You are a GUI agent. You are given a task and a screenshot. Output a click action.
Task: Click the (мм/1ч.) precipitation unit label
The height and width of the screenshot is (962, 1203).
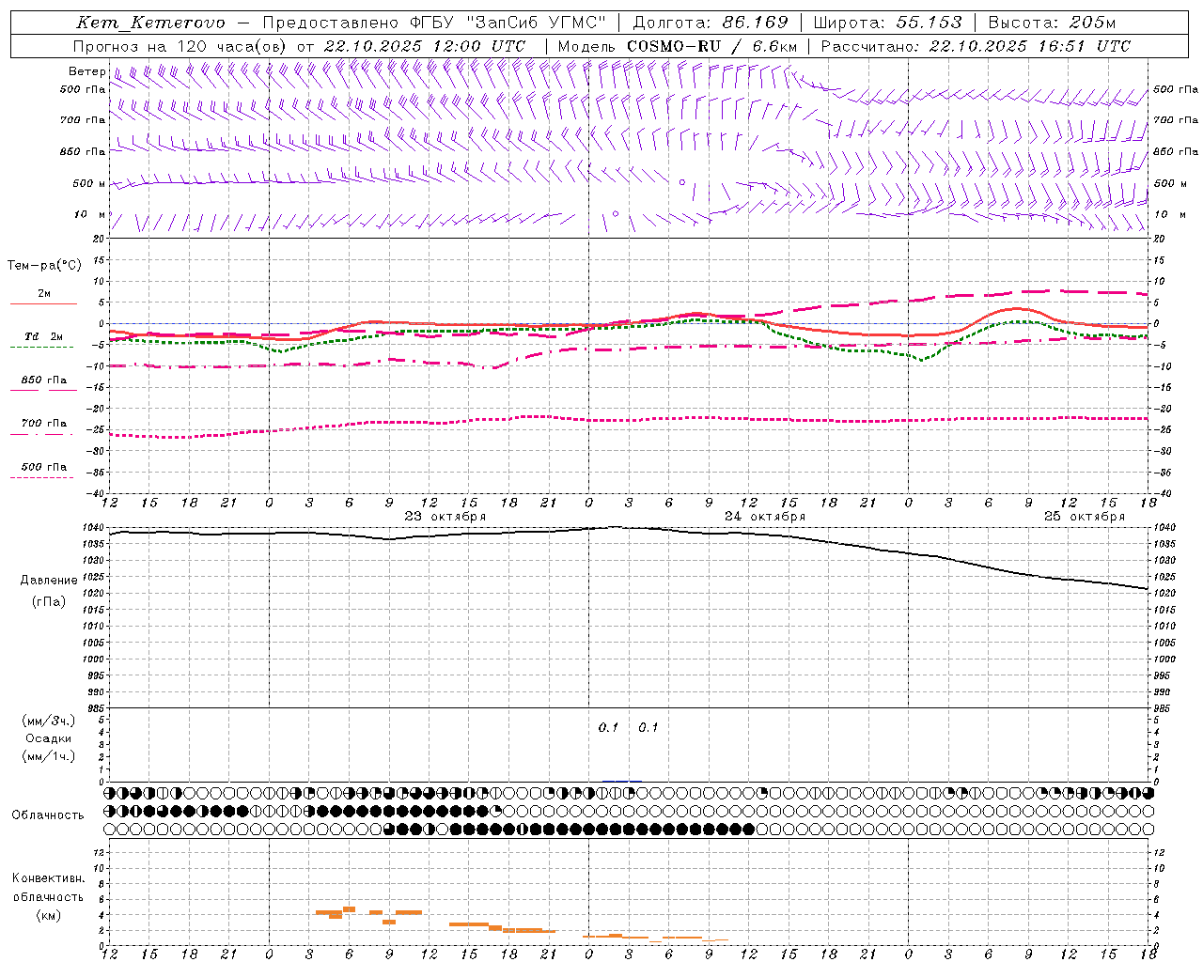(x=49, y=756)
